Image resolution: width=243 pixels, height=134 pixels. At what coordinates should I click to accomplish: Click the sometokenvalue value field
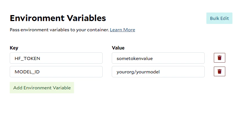(x=158, y=58)
